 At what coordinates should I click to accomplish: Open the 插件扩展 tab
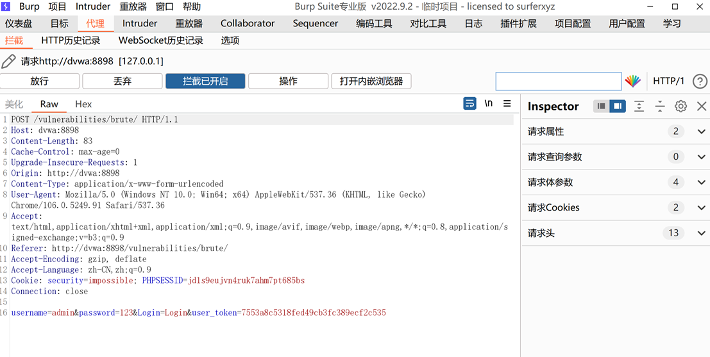tap(519, 24)
